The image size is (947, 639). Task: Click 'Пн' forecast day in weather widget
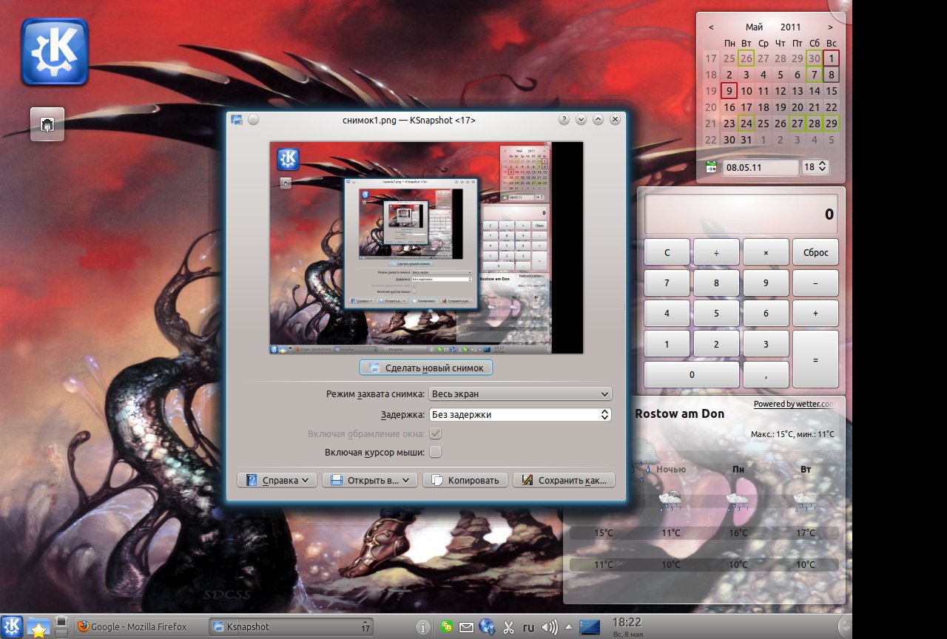pyautogui.click(x=738, y=470)
